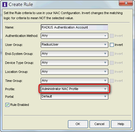Click the purple keyhole Create Rule title icon

click(5, 4)
